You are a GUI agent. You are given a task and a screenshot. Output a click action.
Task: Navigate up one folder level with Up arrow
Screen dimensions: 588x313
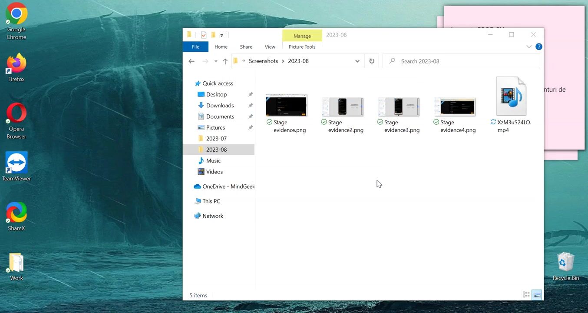pyautogui.click(x=225, y=61)
